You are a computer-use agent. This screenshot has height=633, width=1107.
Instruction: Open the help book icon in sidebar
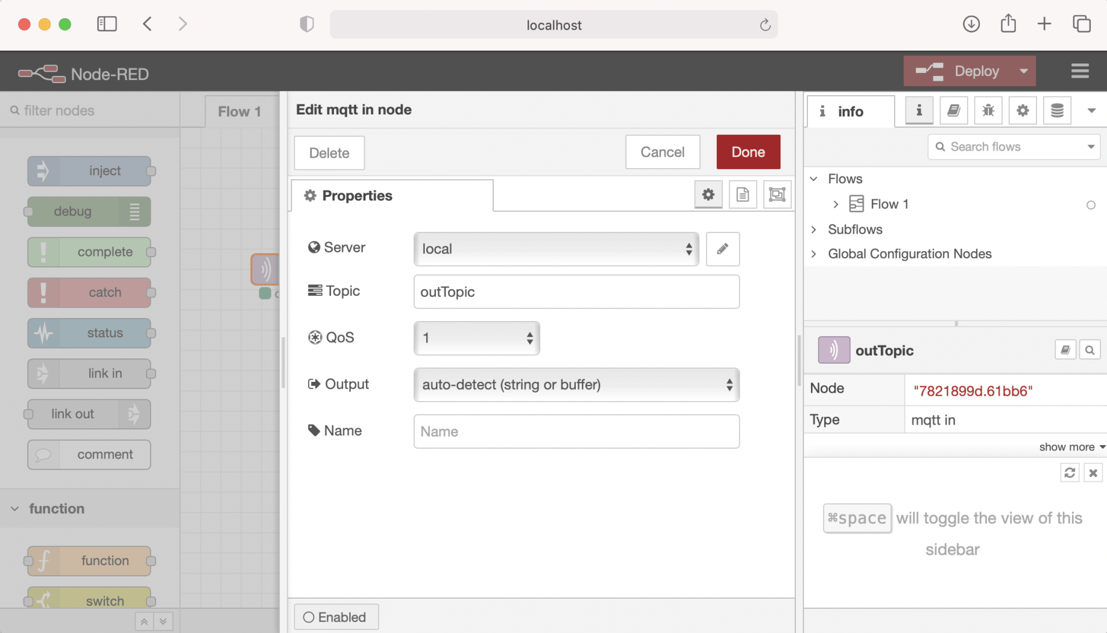tap(953, 111)
